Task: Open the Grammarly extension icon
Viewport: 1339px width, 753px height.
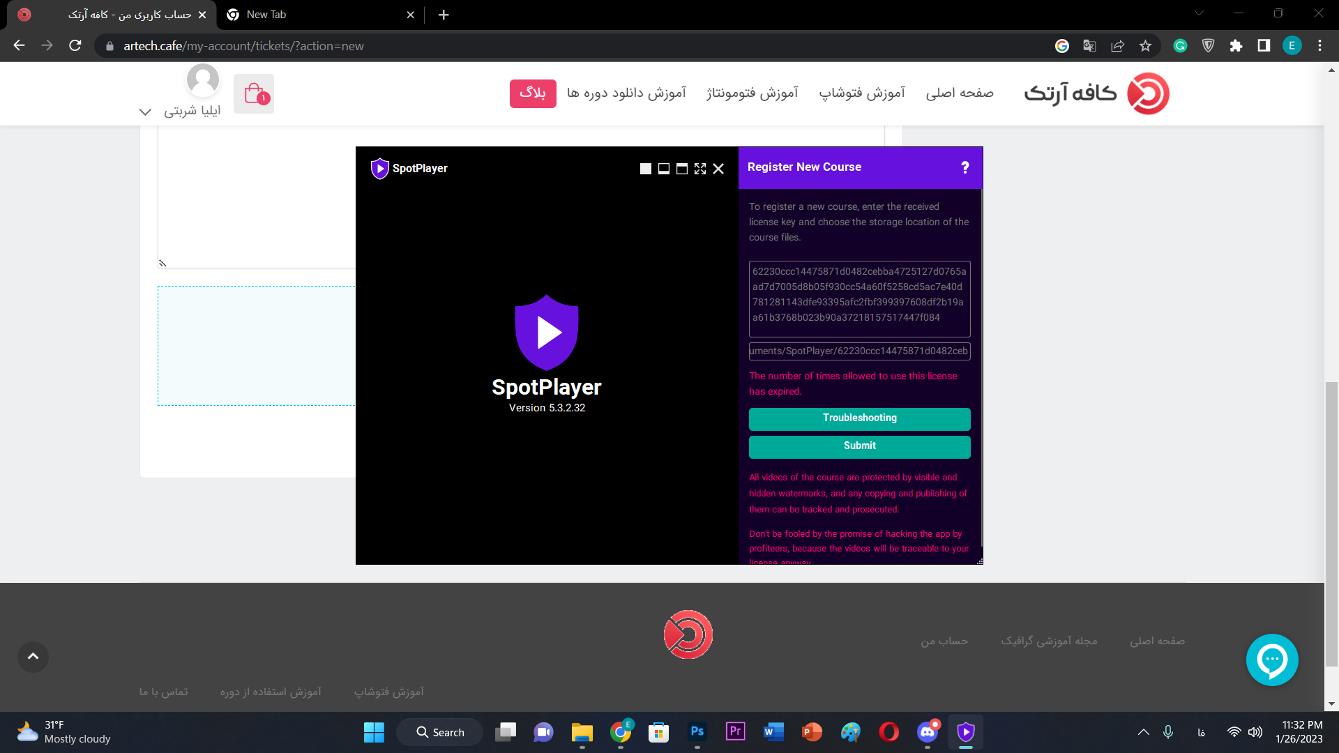Action: click(1180, 46)
